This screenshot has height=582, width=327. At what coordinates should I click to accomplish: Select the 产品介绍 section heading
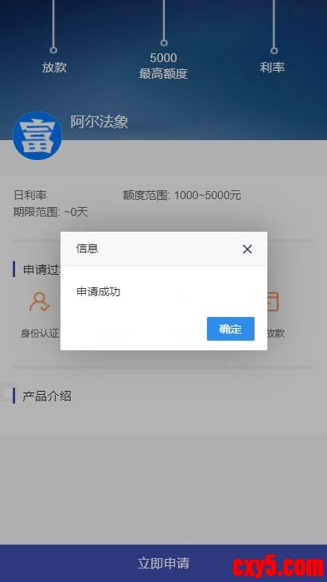point(47,396)
